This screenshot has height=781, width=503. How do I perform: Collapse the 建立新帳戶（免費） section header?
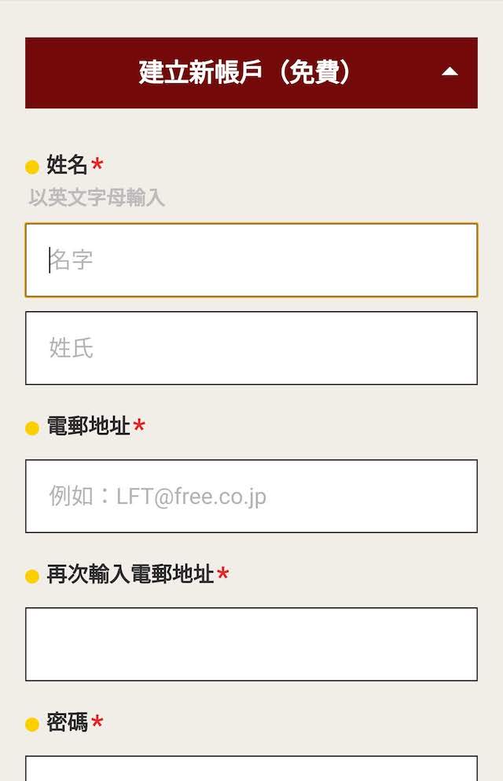coord(245,72)
